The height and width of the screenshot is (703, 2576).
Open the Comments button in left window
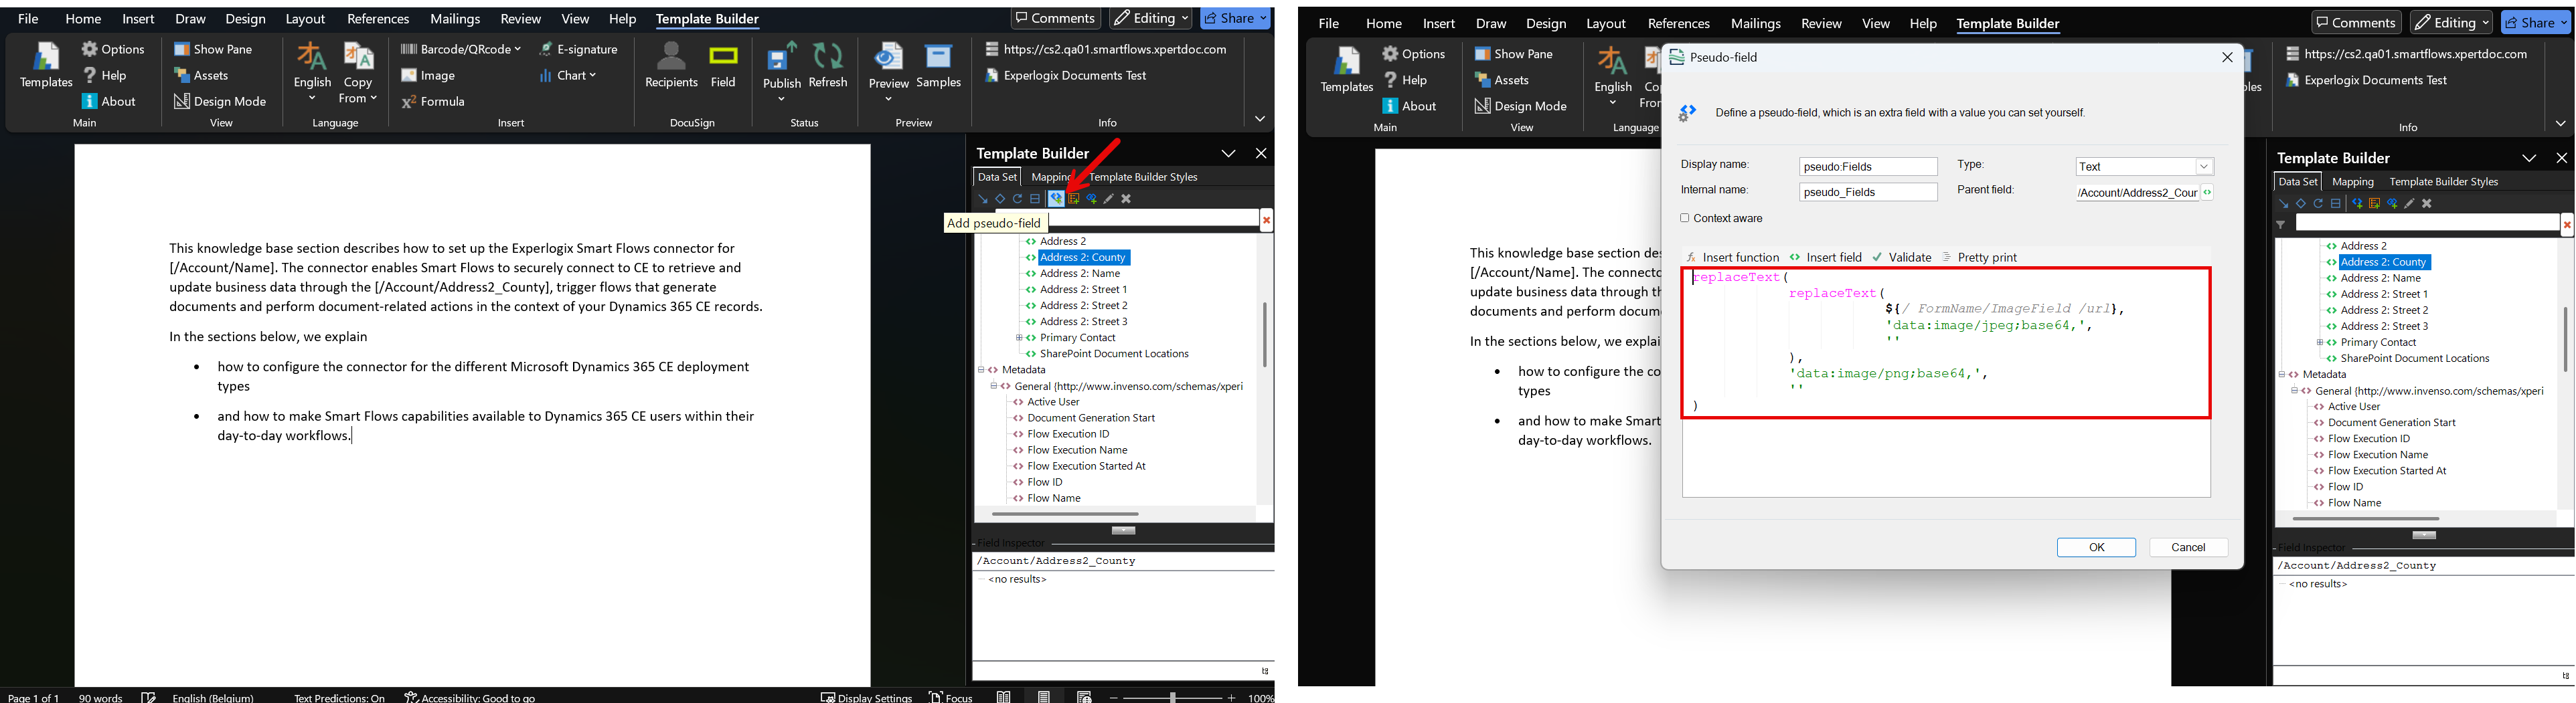pos(1055,18)
